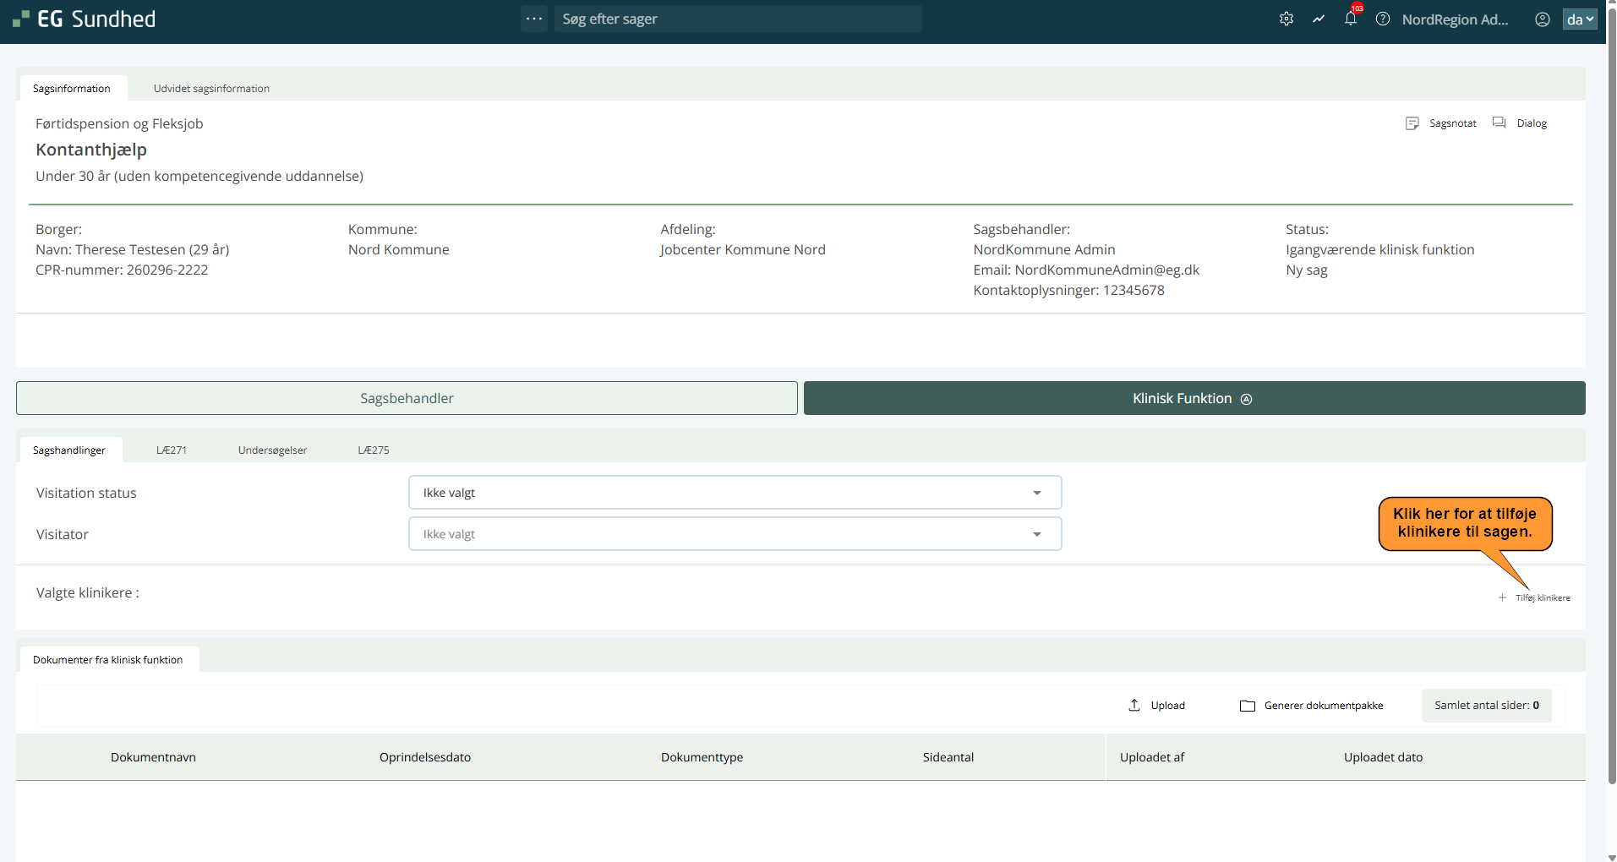Click the Upload documents button

(x=1157, y=706)
